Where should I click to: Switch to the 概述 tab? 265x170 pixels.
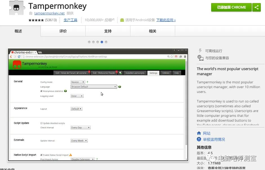[x=18, y=31]
